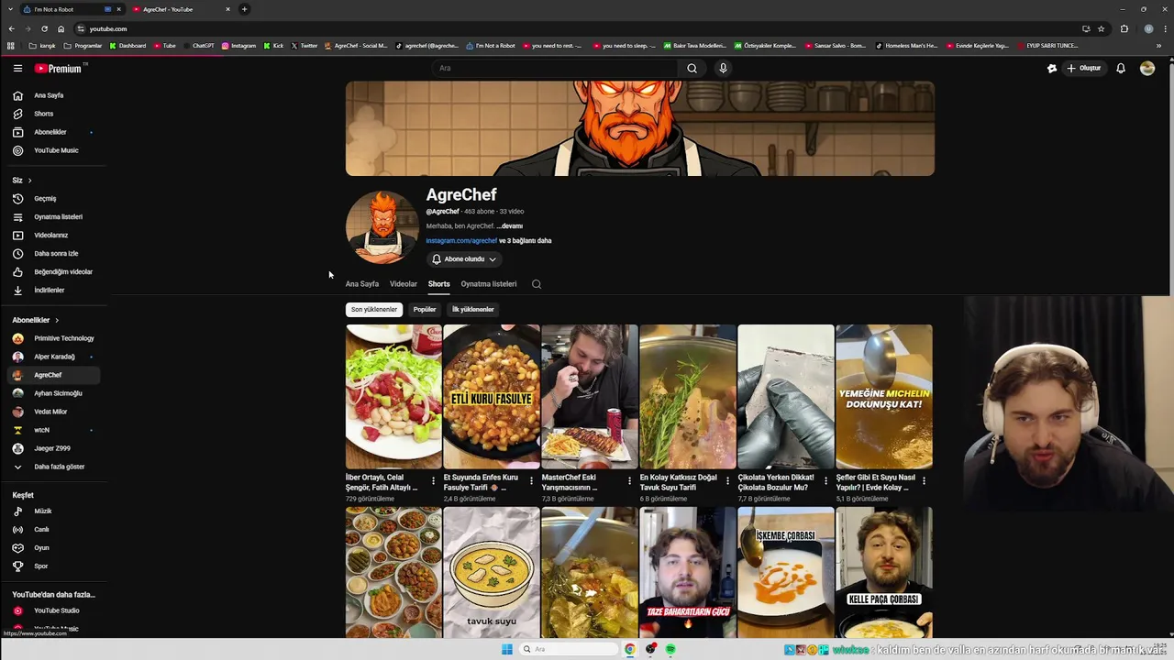Open new browser tab plus button

click(244, 9)
